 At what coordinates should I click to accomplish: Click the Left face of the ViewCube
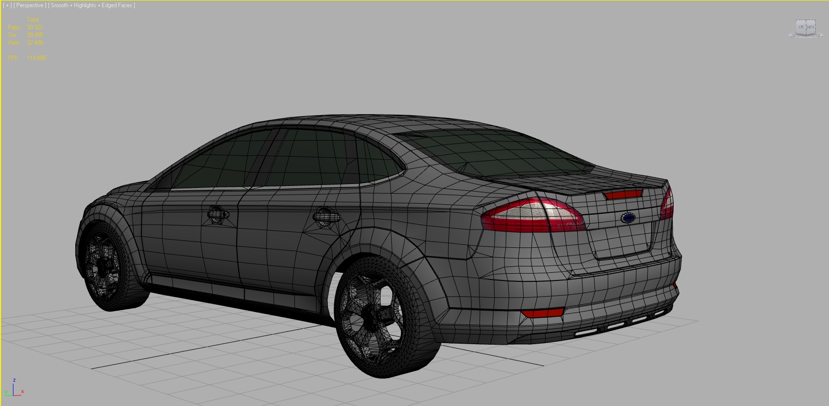point(801,27)
